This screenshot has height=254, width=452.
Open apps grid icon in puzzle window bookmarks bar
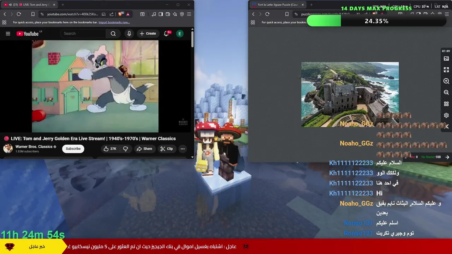pos(253,22)
